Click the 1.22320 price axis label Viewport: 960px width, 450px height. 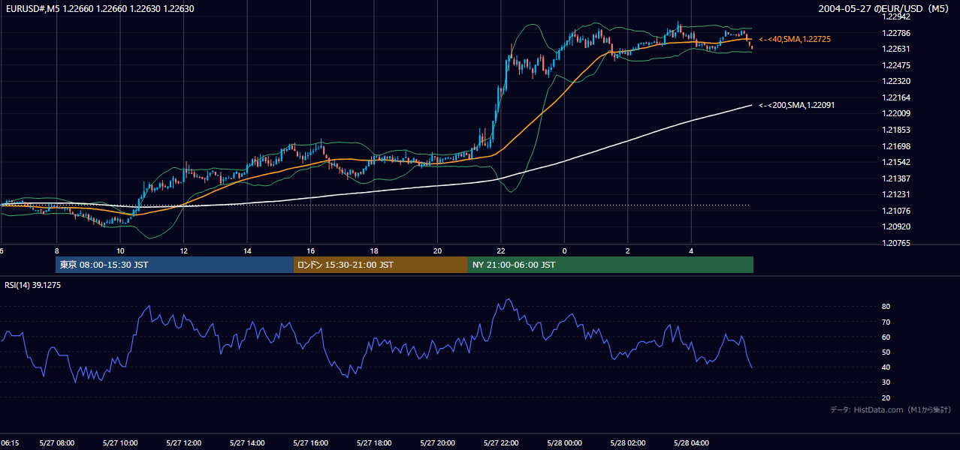(897, 81)
